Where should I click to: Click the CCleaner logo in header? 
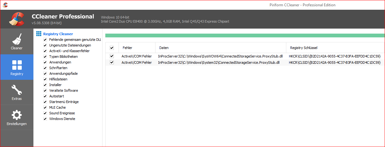coord(17,19)
